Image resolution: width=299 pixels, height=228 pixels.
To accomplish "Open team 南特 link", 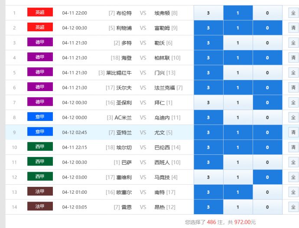I will pyautogui.click(x=159, y=192).
